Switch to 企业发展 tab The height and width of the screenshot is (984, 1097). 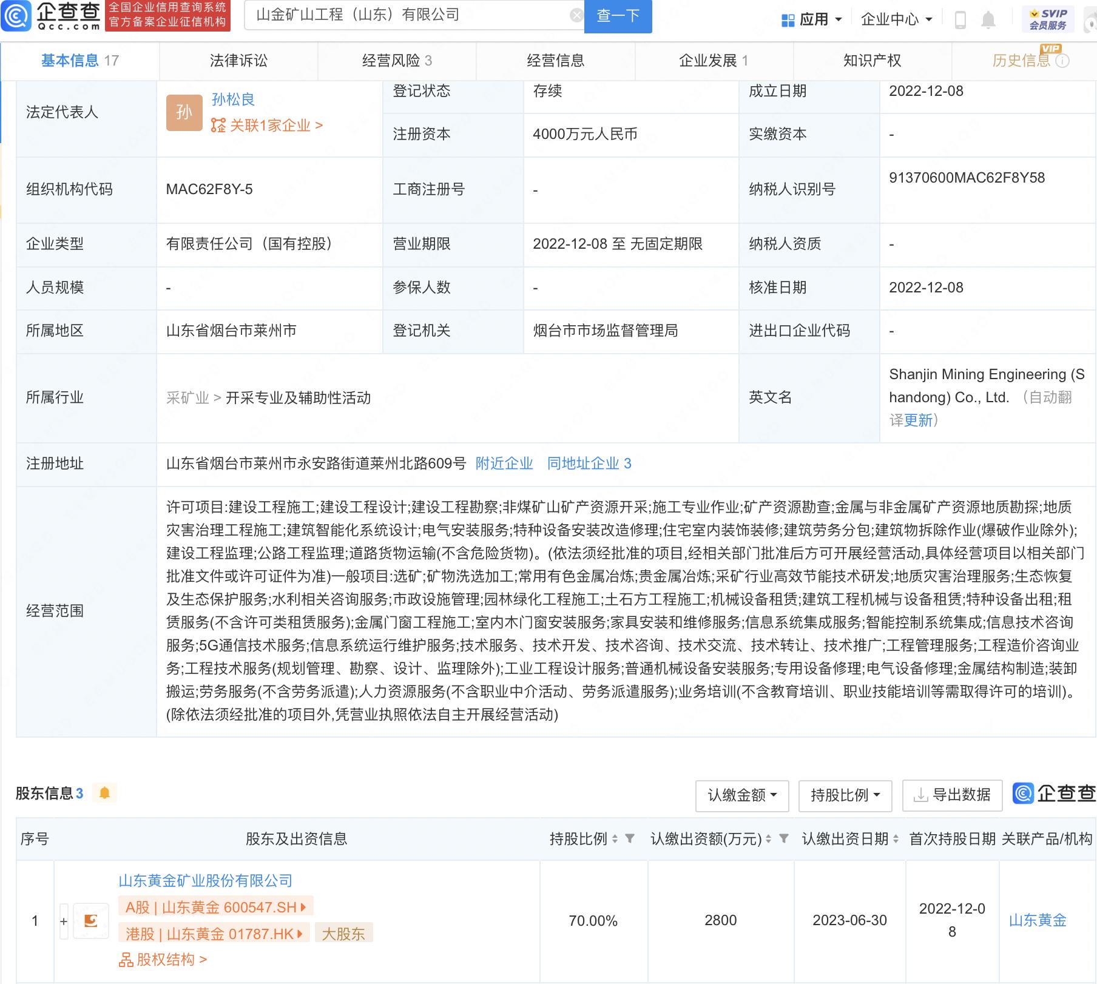(x=714, y=61)
